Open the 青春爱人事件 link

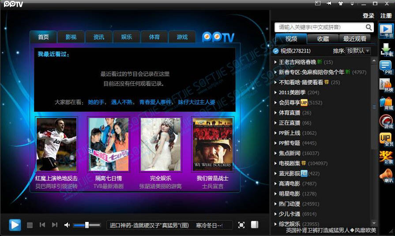pyautogui.click(x=155, y=102)
